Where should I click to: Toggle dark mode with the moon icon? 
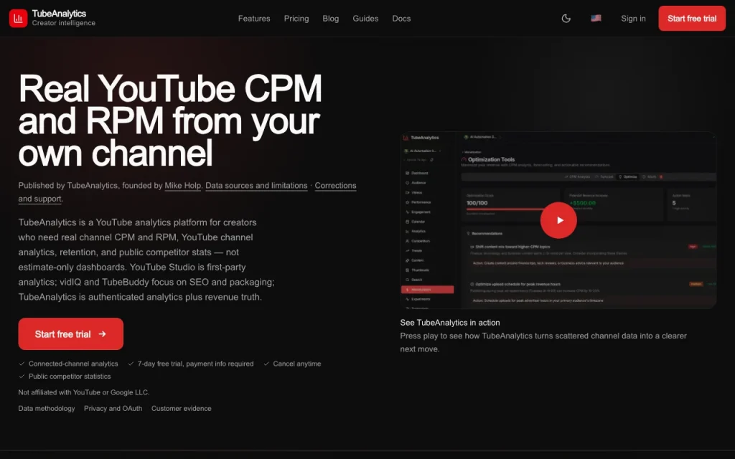(566, 18)
